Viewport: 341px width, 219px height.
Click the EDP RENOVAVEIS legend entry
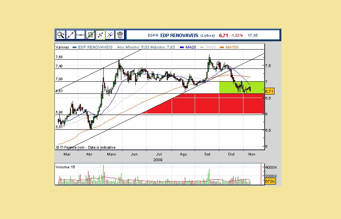96,47
